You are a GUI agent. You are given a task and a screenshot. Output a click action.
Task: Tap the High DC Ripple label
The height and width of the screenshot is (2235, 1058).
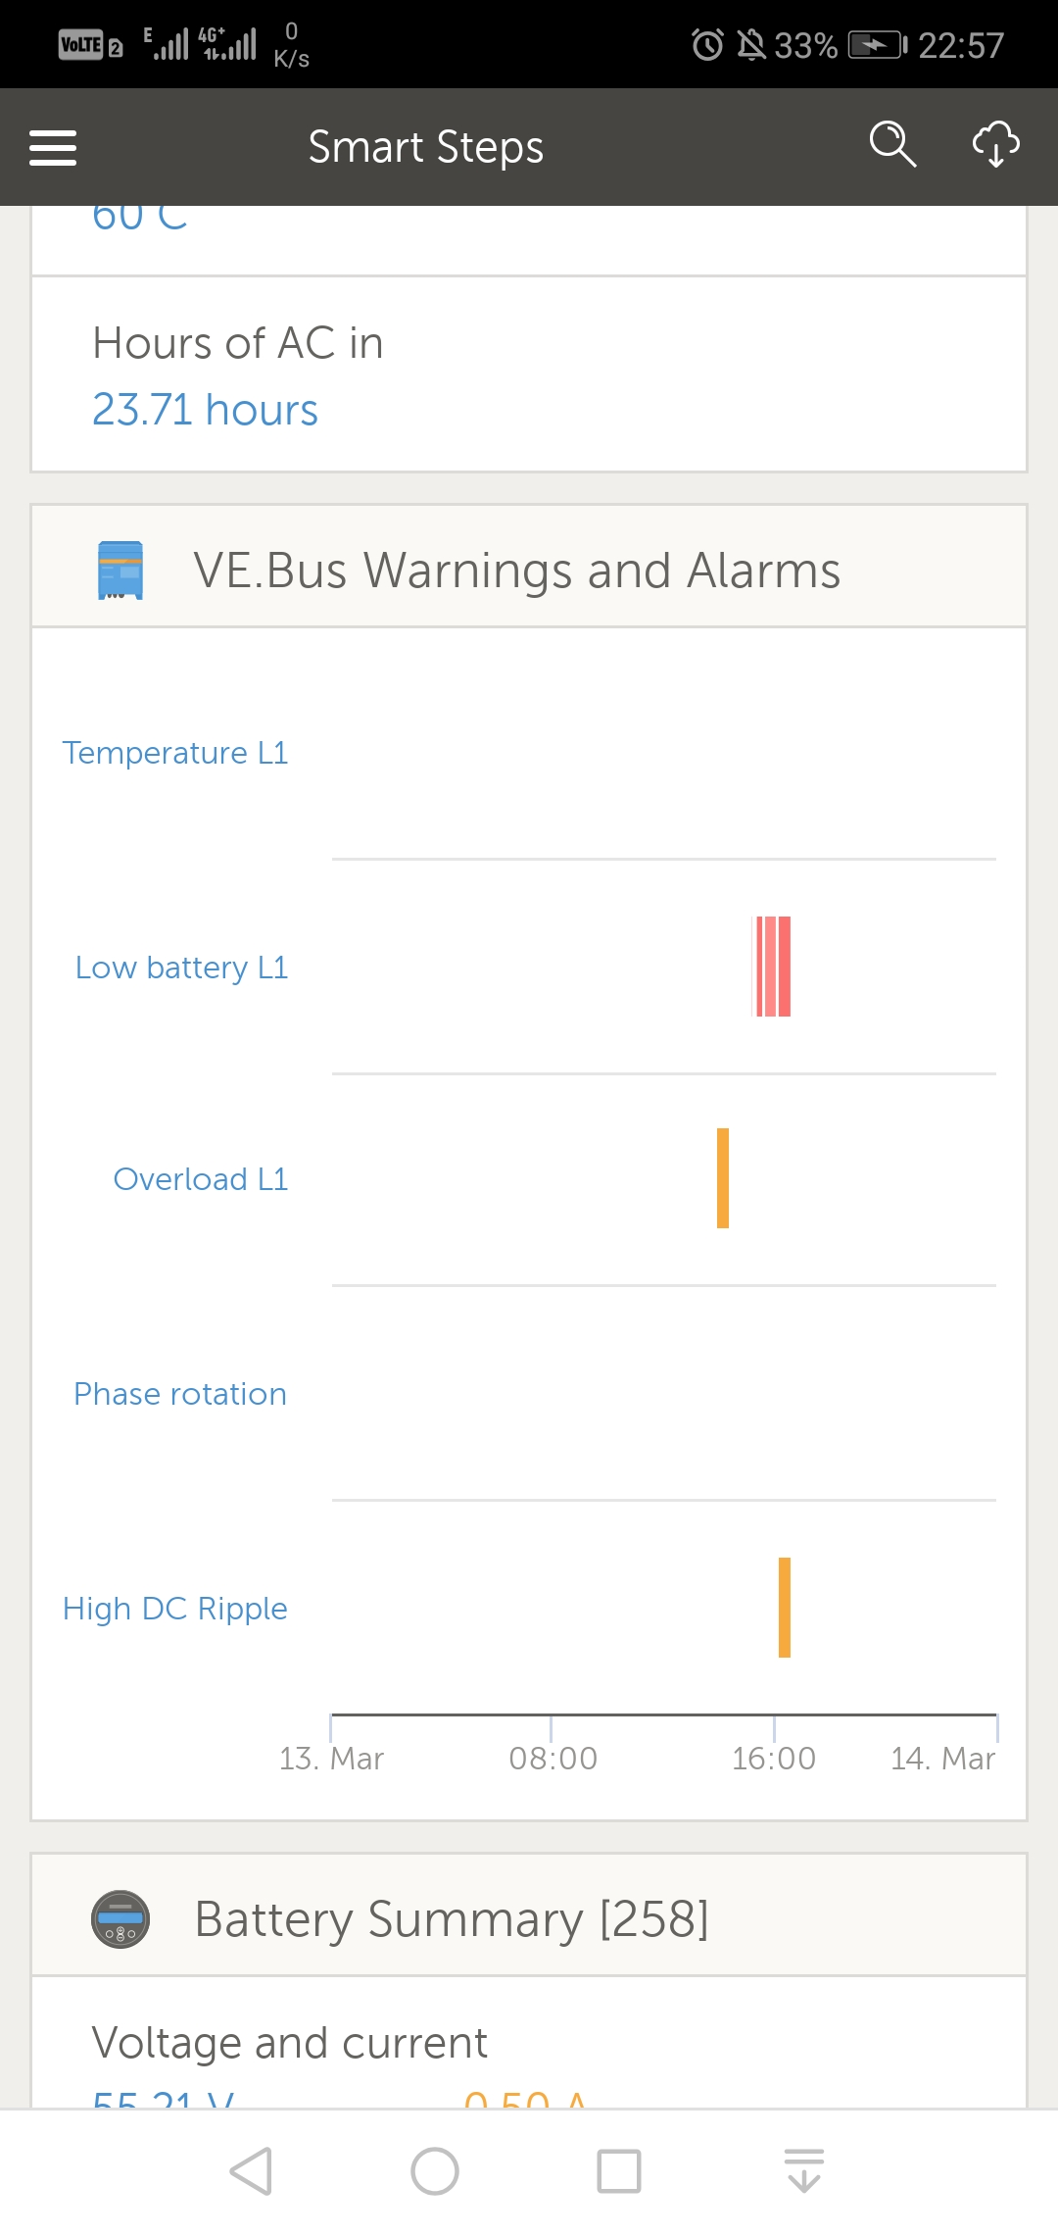point(175,1609)
